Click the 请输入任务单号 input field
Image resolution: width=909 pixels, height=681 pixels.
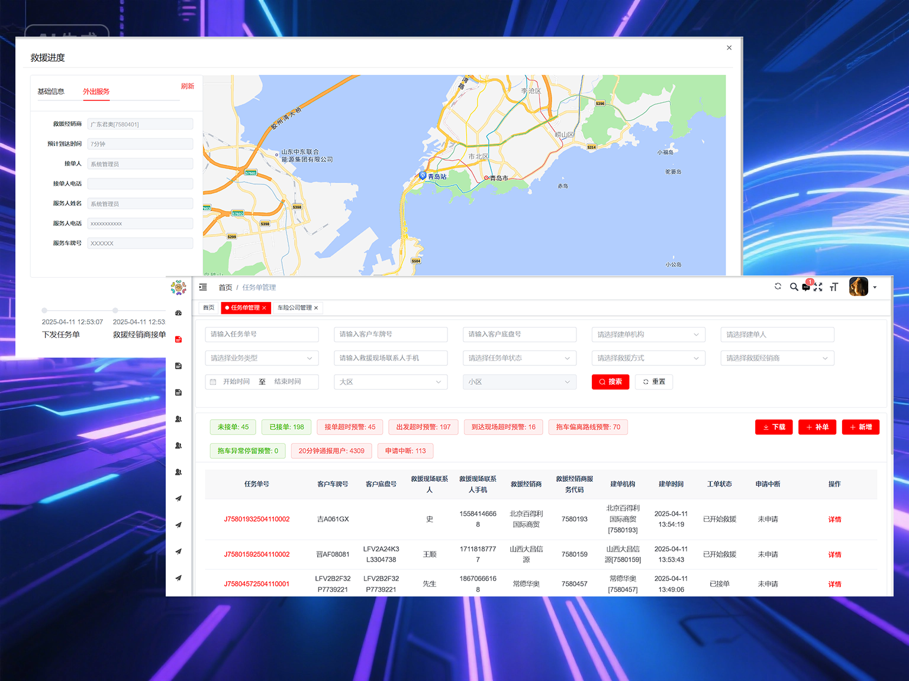[262, 335]
